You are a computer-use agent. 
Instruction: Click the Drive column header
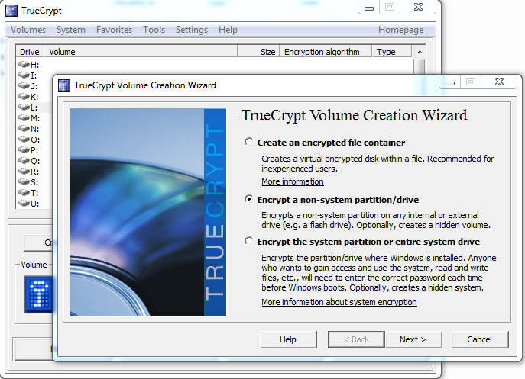pos(30,52)
